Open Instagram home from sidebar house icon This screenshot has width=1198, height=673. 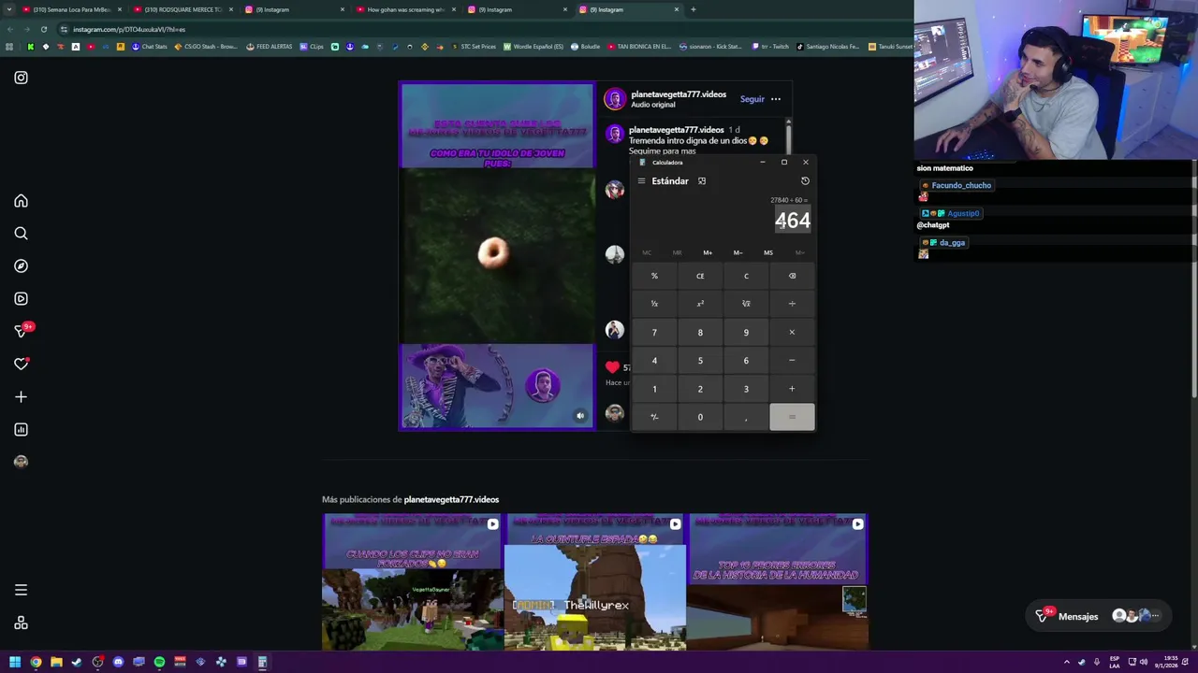(21, 201)
